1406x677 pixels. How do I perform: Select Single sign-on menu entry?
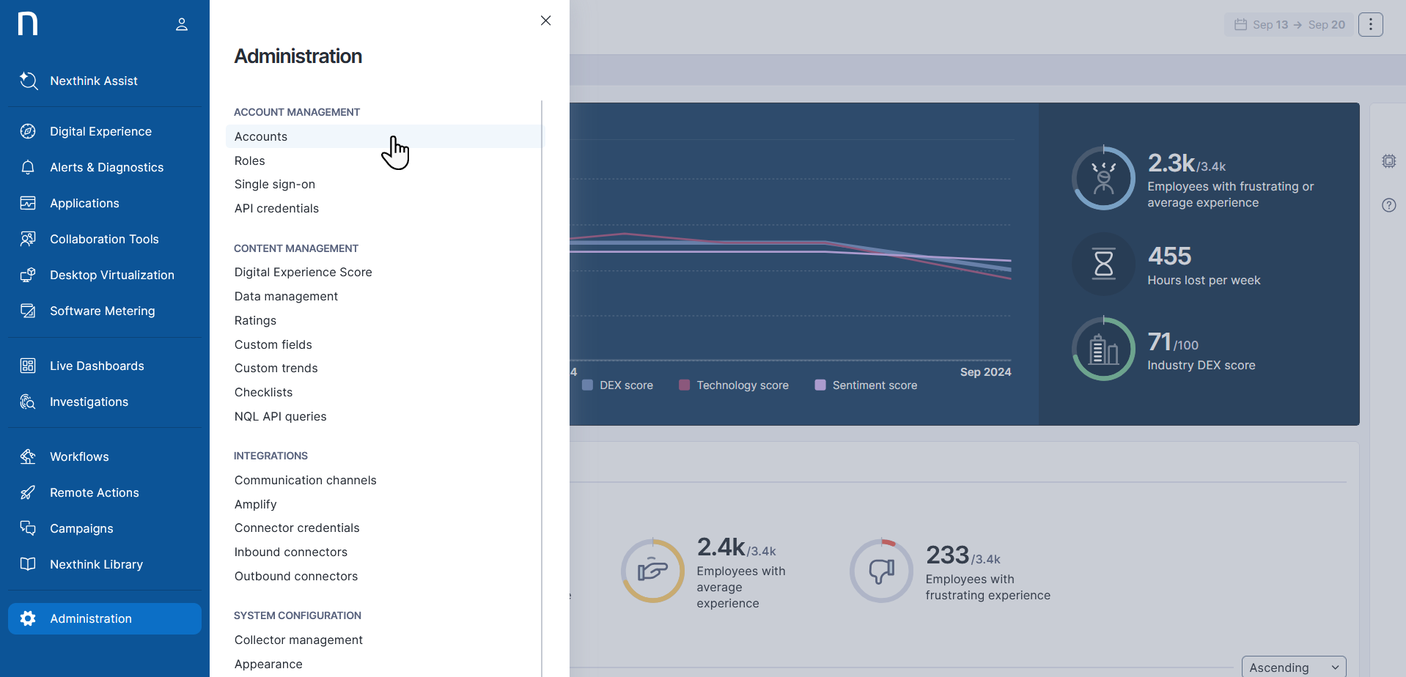coord(275,185)
